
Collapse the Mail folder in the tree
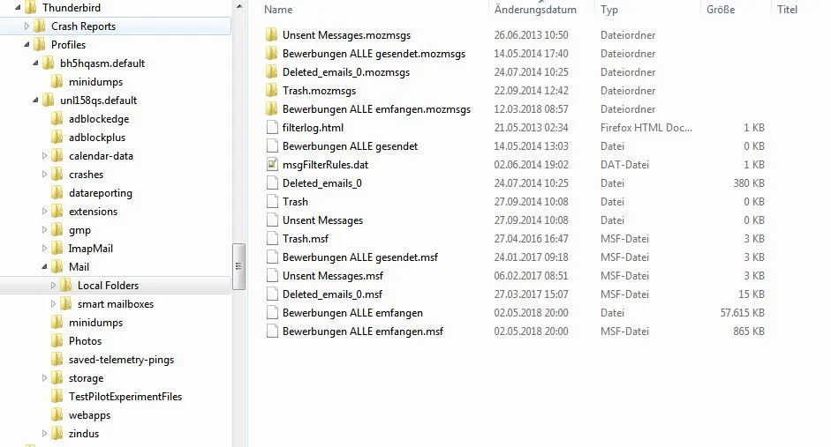[44, 267]
